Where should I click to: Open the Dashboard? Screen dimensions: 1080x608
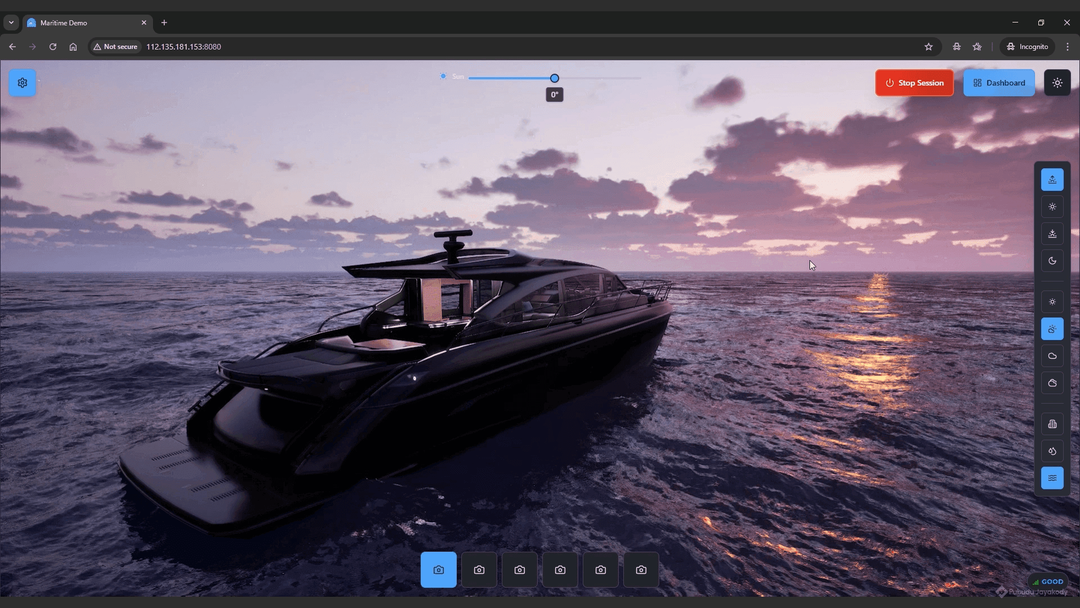(x=998, y=83)
